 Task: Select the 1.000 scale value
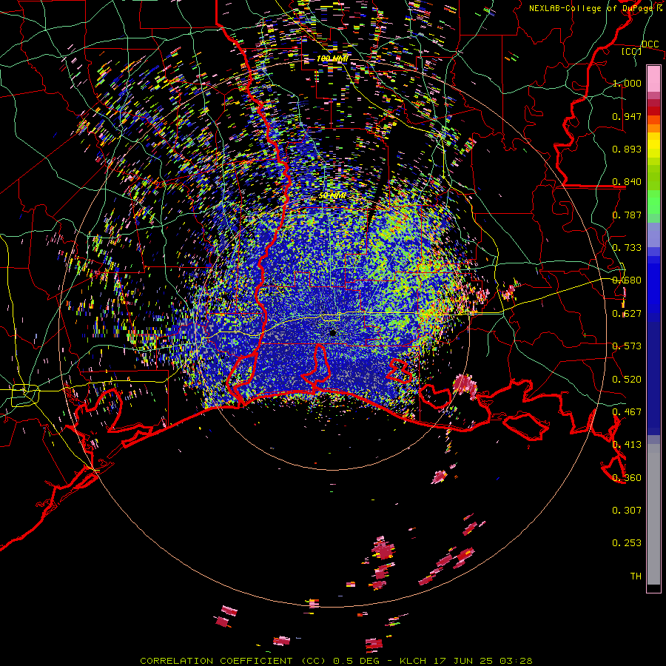[627, 83]
